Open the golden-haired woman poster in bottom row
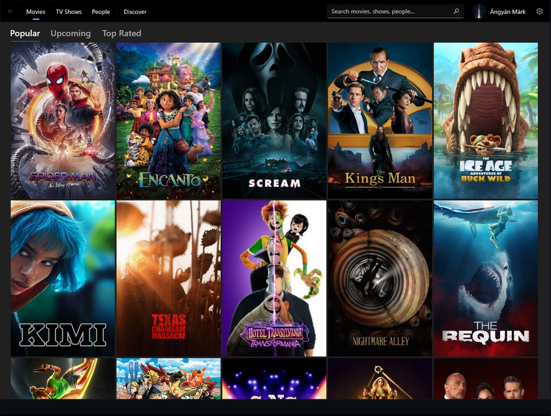551x416 pixels. pyautogui.click(x=380, y=378)
